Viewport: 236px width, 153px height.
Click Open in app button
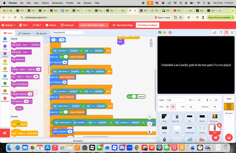coord(162,18)
